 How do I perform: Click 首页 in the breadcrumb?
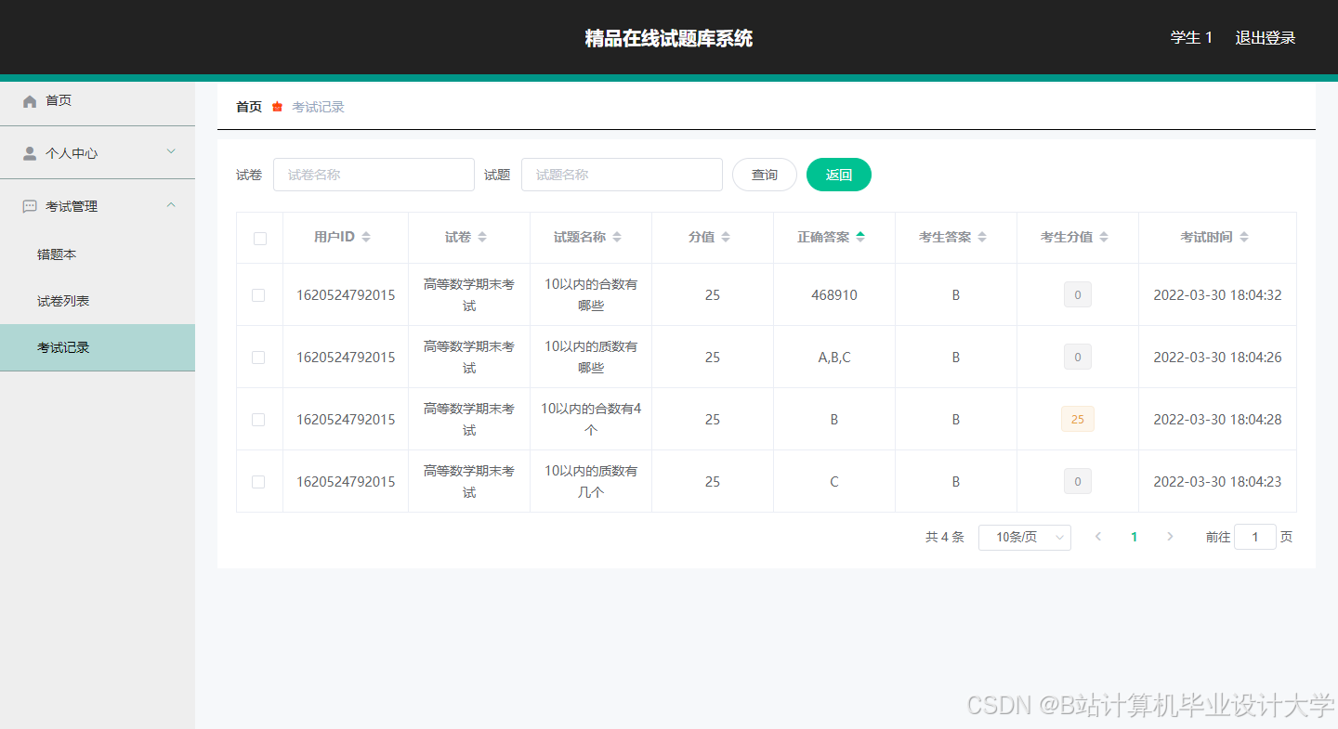tap(249, 107)
